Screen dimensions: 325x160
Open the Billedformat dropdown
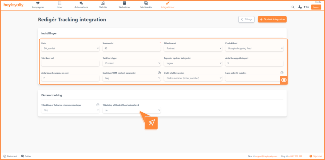click(193, 48)
